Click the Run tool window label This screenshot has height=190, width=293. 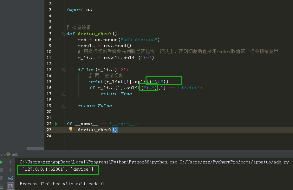point(2,154)
